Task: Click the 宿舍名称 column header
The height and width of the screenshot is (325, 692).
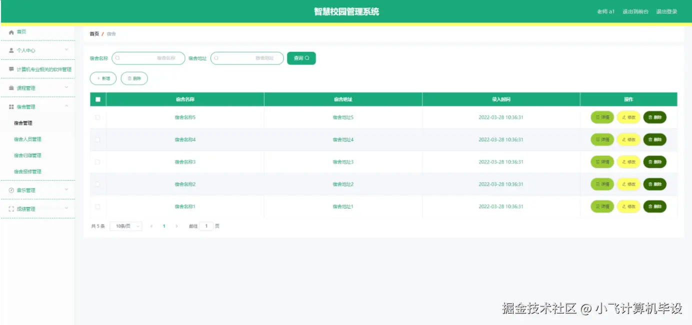Action: coord(185,99)
